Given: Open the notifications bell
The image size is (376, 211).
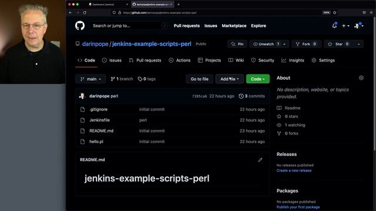Looking at the screenshot, I should pyautogui.click(x=334, y=25).
